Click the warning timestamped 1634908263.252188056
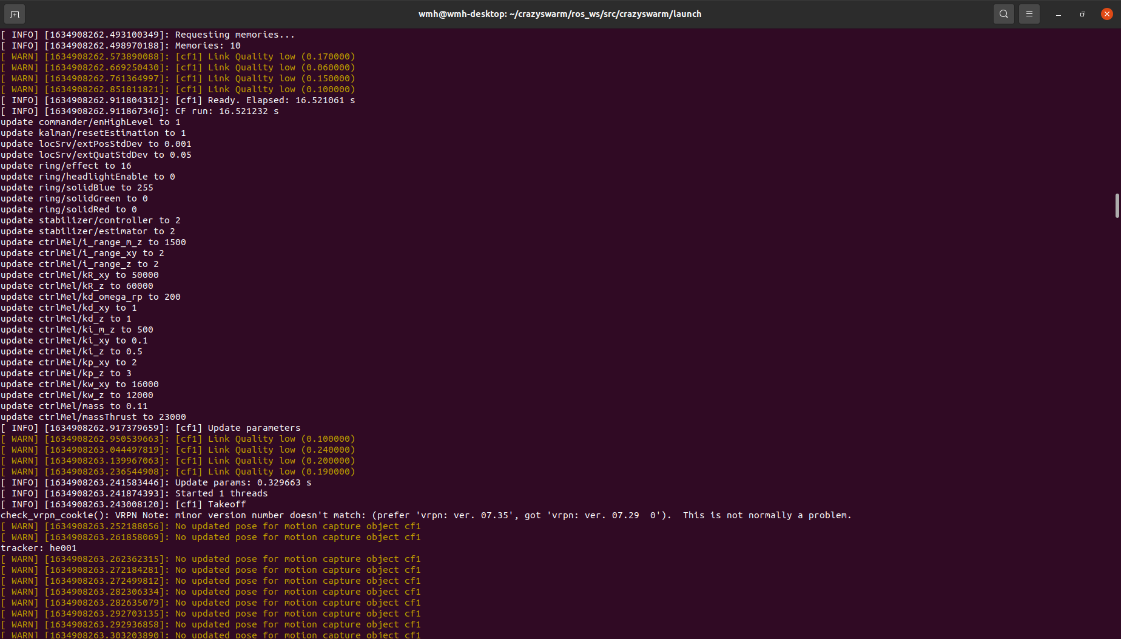 click(210, 526)
